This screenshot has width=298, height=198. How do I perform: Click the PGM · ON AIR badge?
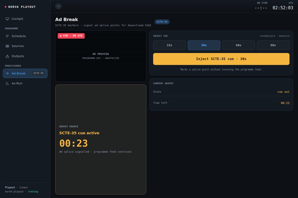pyautogui.click(x=71, y=36)
